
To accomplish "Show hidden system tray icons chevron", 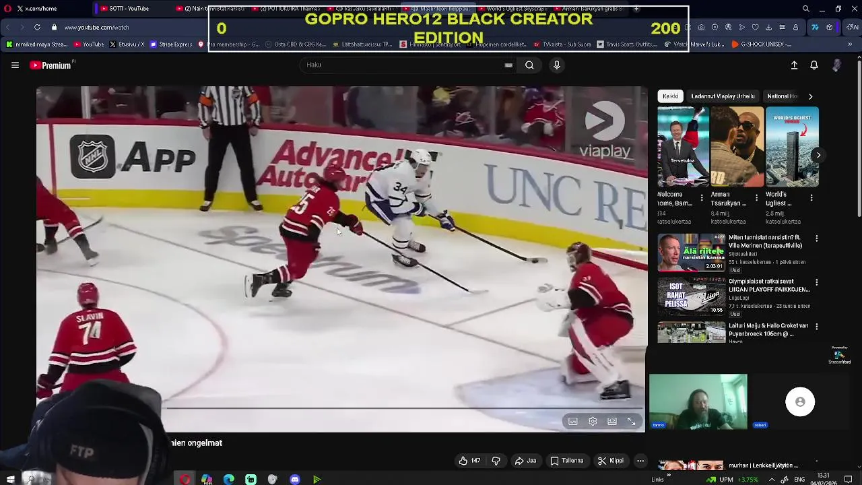I will pos(772,480).
